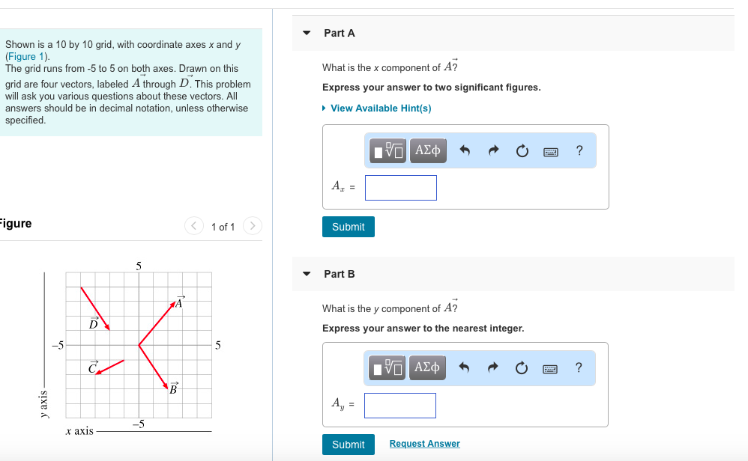Screen dimensions: 748x461
Task: Open Greek symbols ΑΣΦ in Part A
Action: coord(427,150)
